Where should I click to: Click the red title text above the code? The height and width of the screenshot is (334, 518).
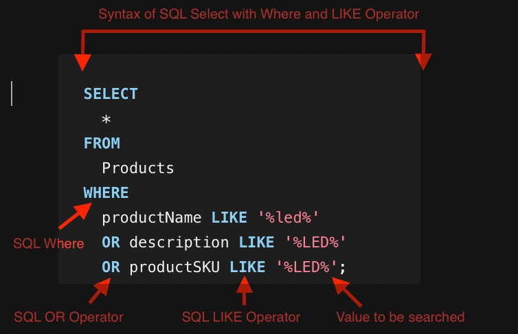click(x=259, y=14)
